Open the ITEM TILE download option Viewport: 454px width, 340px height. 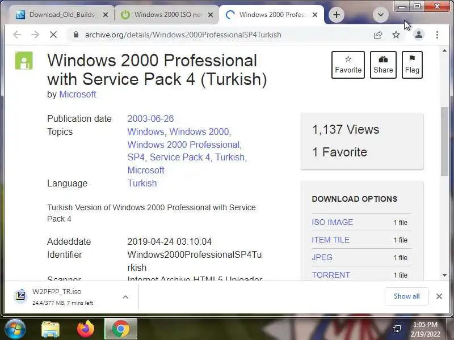pos(331,240)
